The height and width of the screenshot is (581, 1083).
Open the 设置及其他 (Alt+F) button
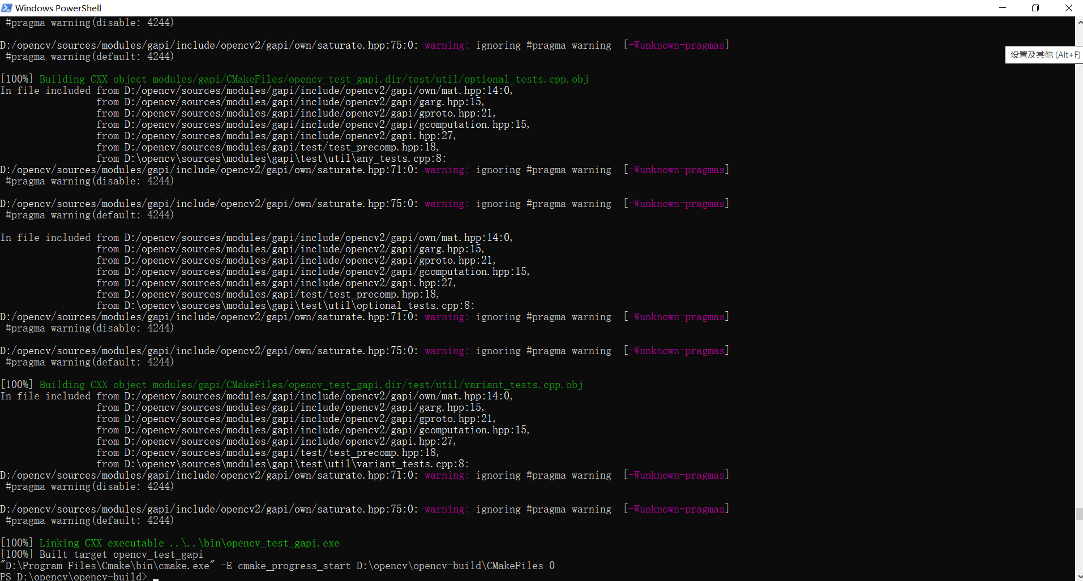pyautogui.click(x=1043, y=55)
